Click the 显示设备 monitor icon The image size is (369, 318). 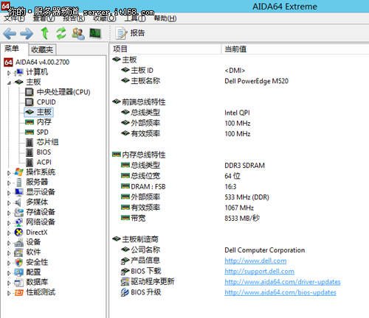tap(19, 192)
